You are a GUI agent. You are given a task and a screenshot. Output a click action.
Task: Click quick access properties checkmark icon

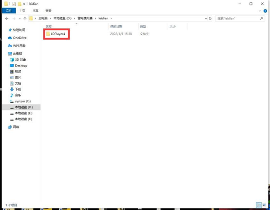coord(14,4)
